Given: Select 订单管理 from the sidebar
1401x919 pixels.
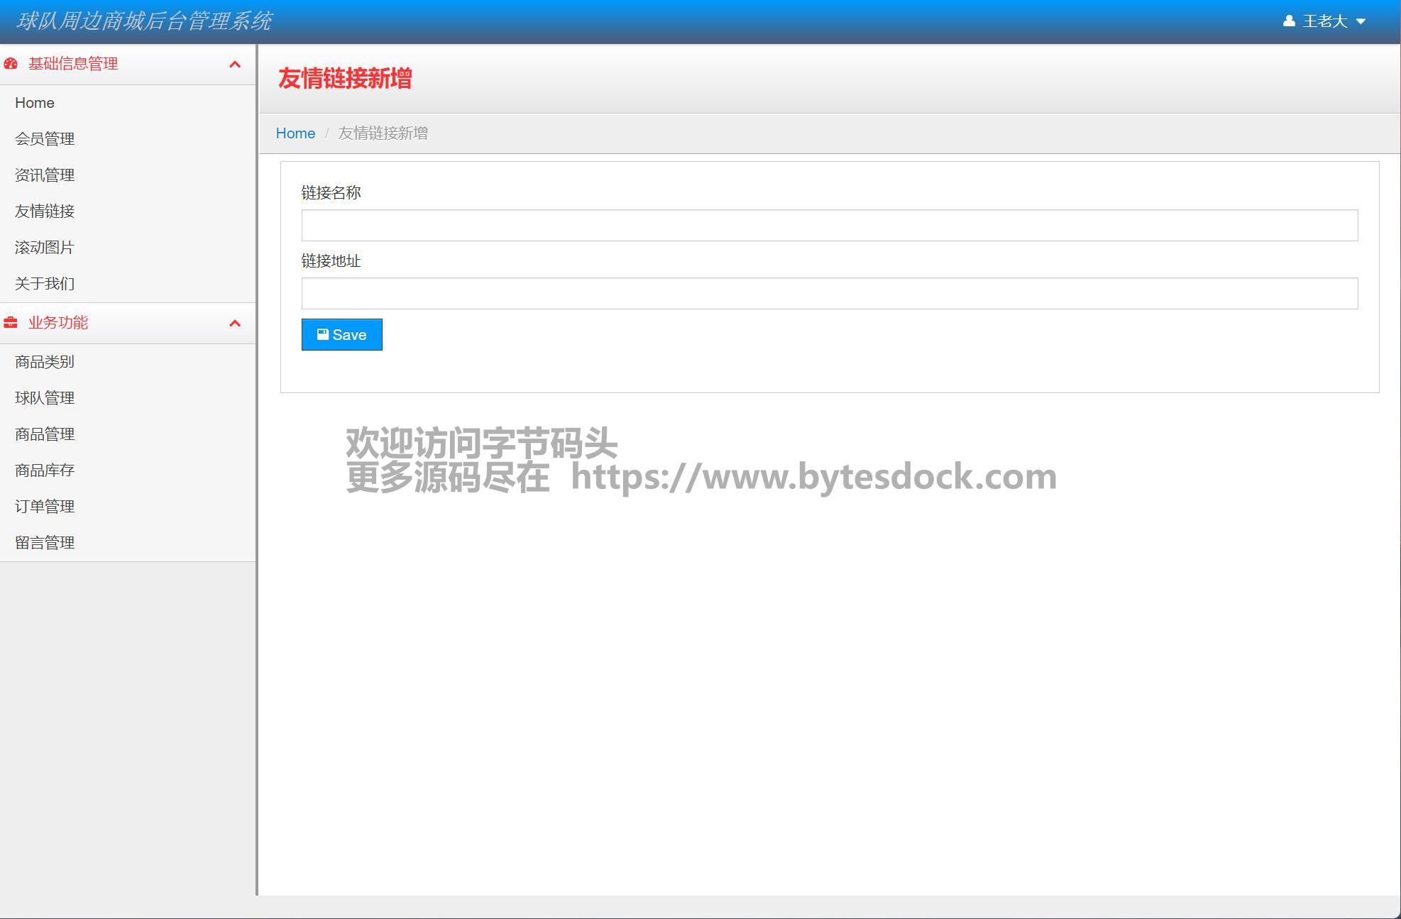Looking at the screenshot, I should click(x=45, y=507).
